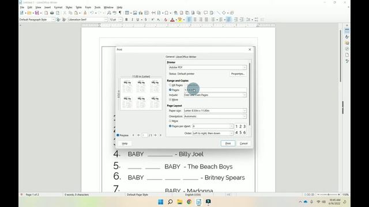Open the Table menu
This screenshot has width=369, height=207.
78,7
